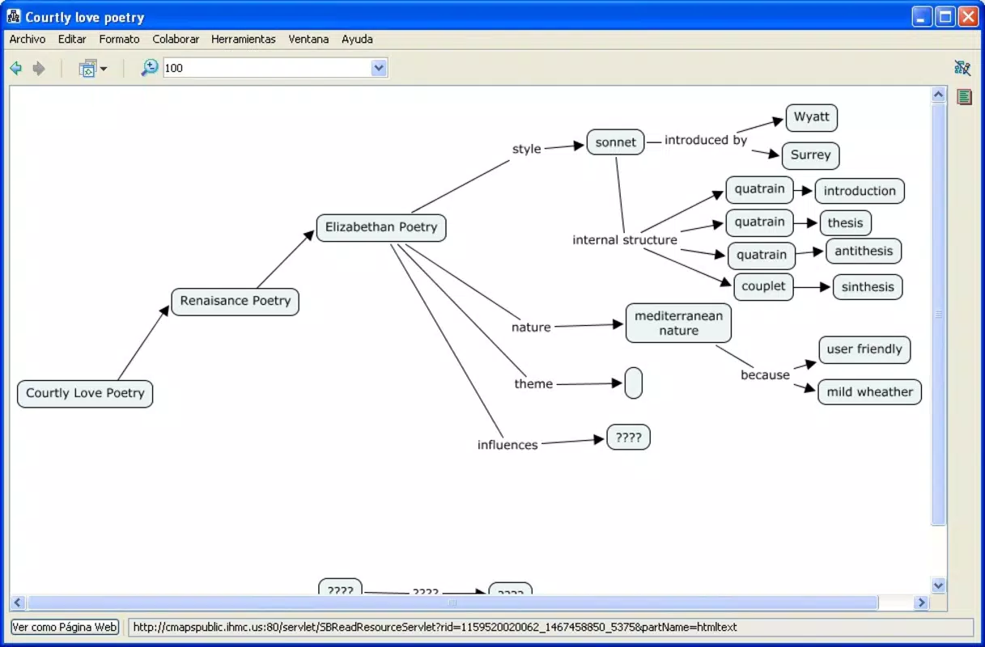Image resolution: width=985 pixels, height=647 pixels.
Task: Open the Ayuda menu
Action: (357, 39)
